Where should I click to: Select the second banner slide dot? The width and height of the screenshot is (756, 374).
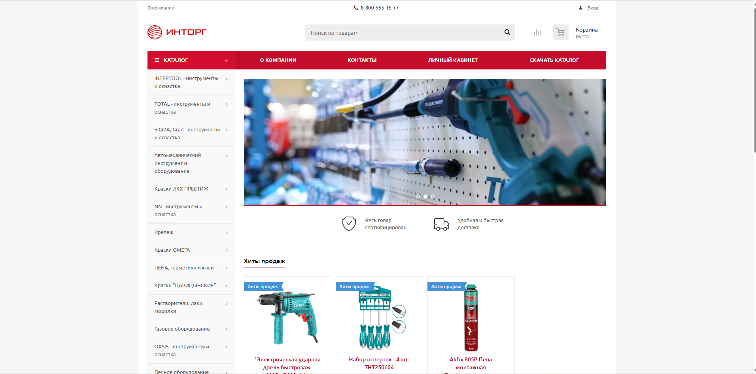click(425, 196)
